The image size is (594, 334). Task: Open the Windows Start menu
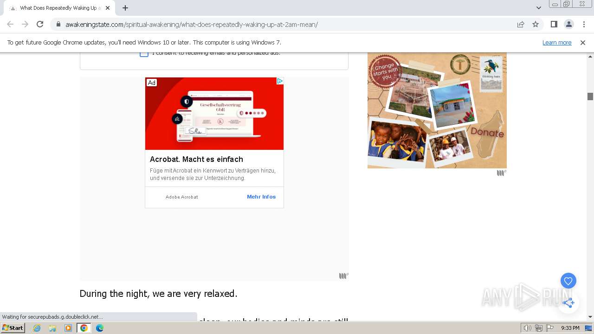(13, 328)
